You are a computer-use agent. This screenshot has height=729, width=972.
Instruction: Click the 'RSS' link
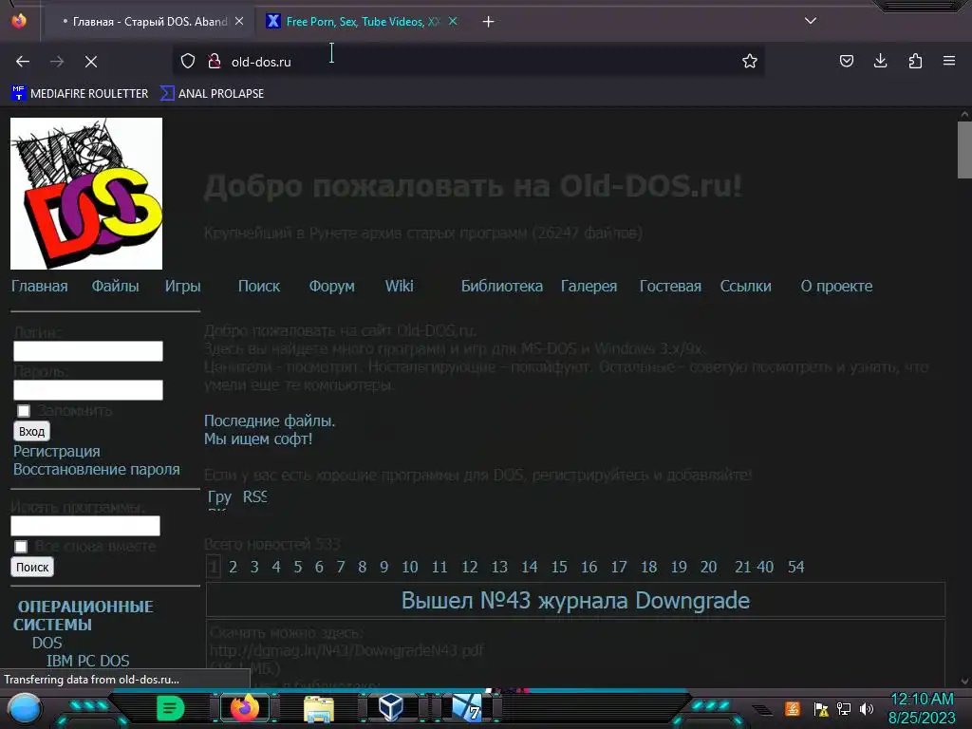pos(254,496)
